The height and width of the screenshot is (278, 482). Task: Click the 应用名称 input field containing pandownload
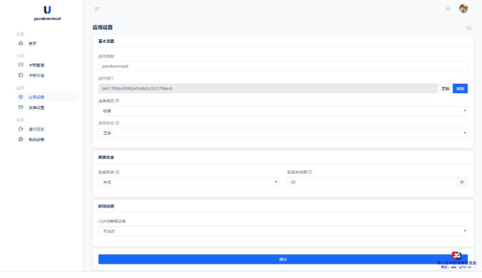pos(283,67)
